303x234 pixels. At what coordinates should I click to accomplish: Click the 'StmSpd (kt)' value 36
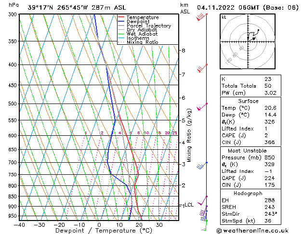268,221
